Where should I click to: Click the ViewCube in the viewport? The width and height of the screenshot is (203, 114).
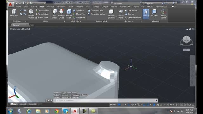tap(187, 40)
